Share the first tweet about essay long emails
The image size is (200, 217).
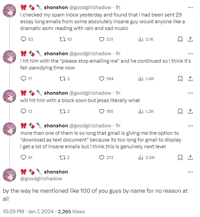click(x=190, y=39)
